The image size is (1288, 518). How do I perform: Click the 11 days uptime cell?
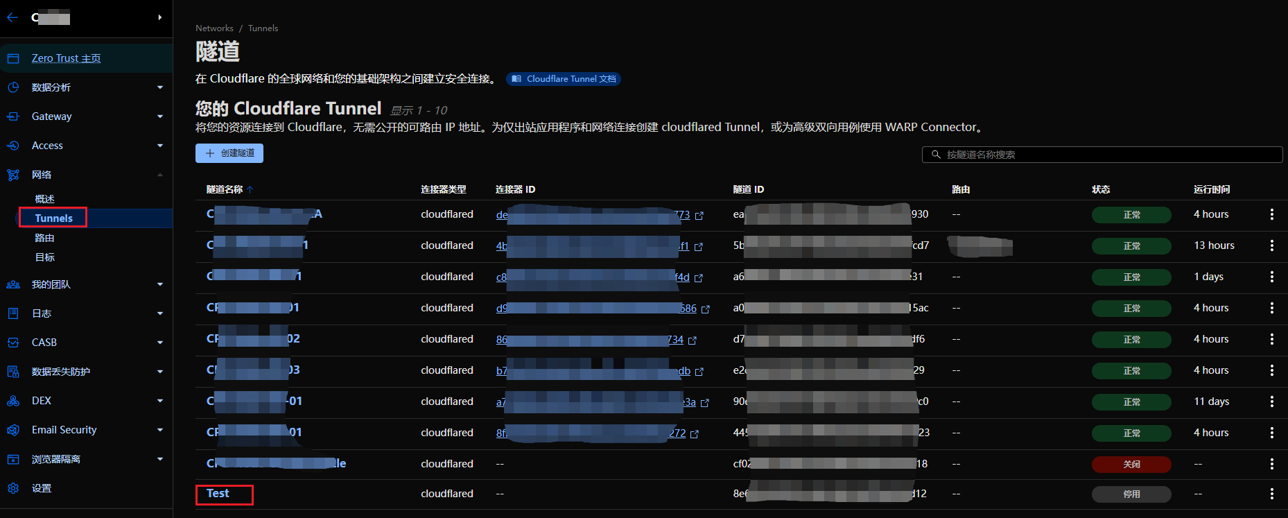point(1211,402)
